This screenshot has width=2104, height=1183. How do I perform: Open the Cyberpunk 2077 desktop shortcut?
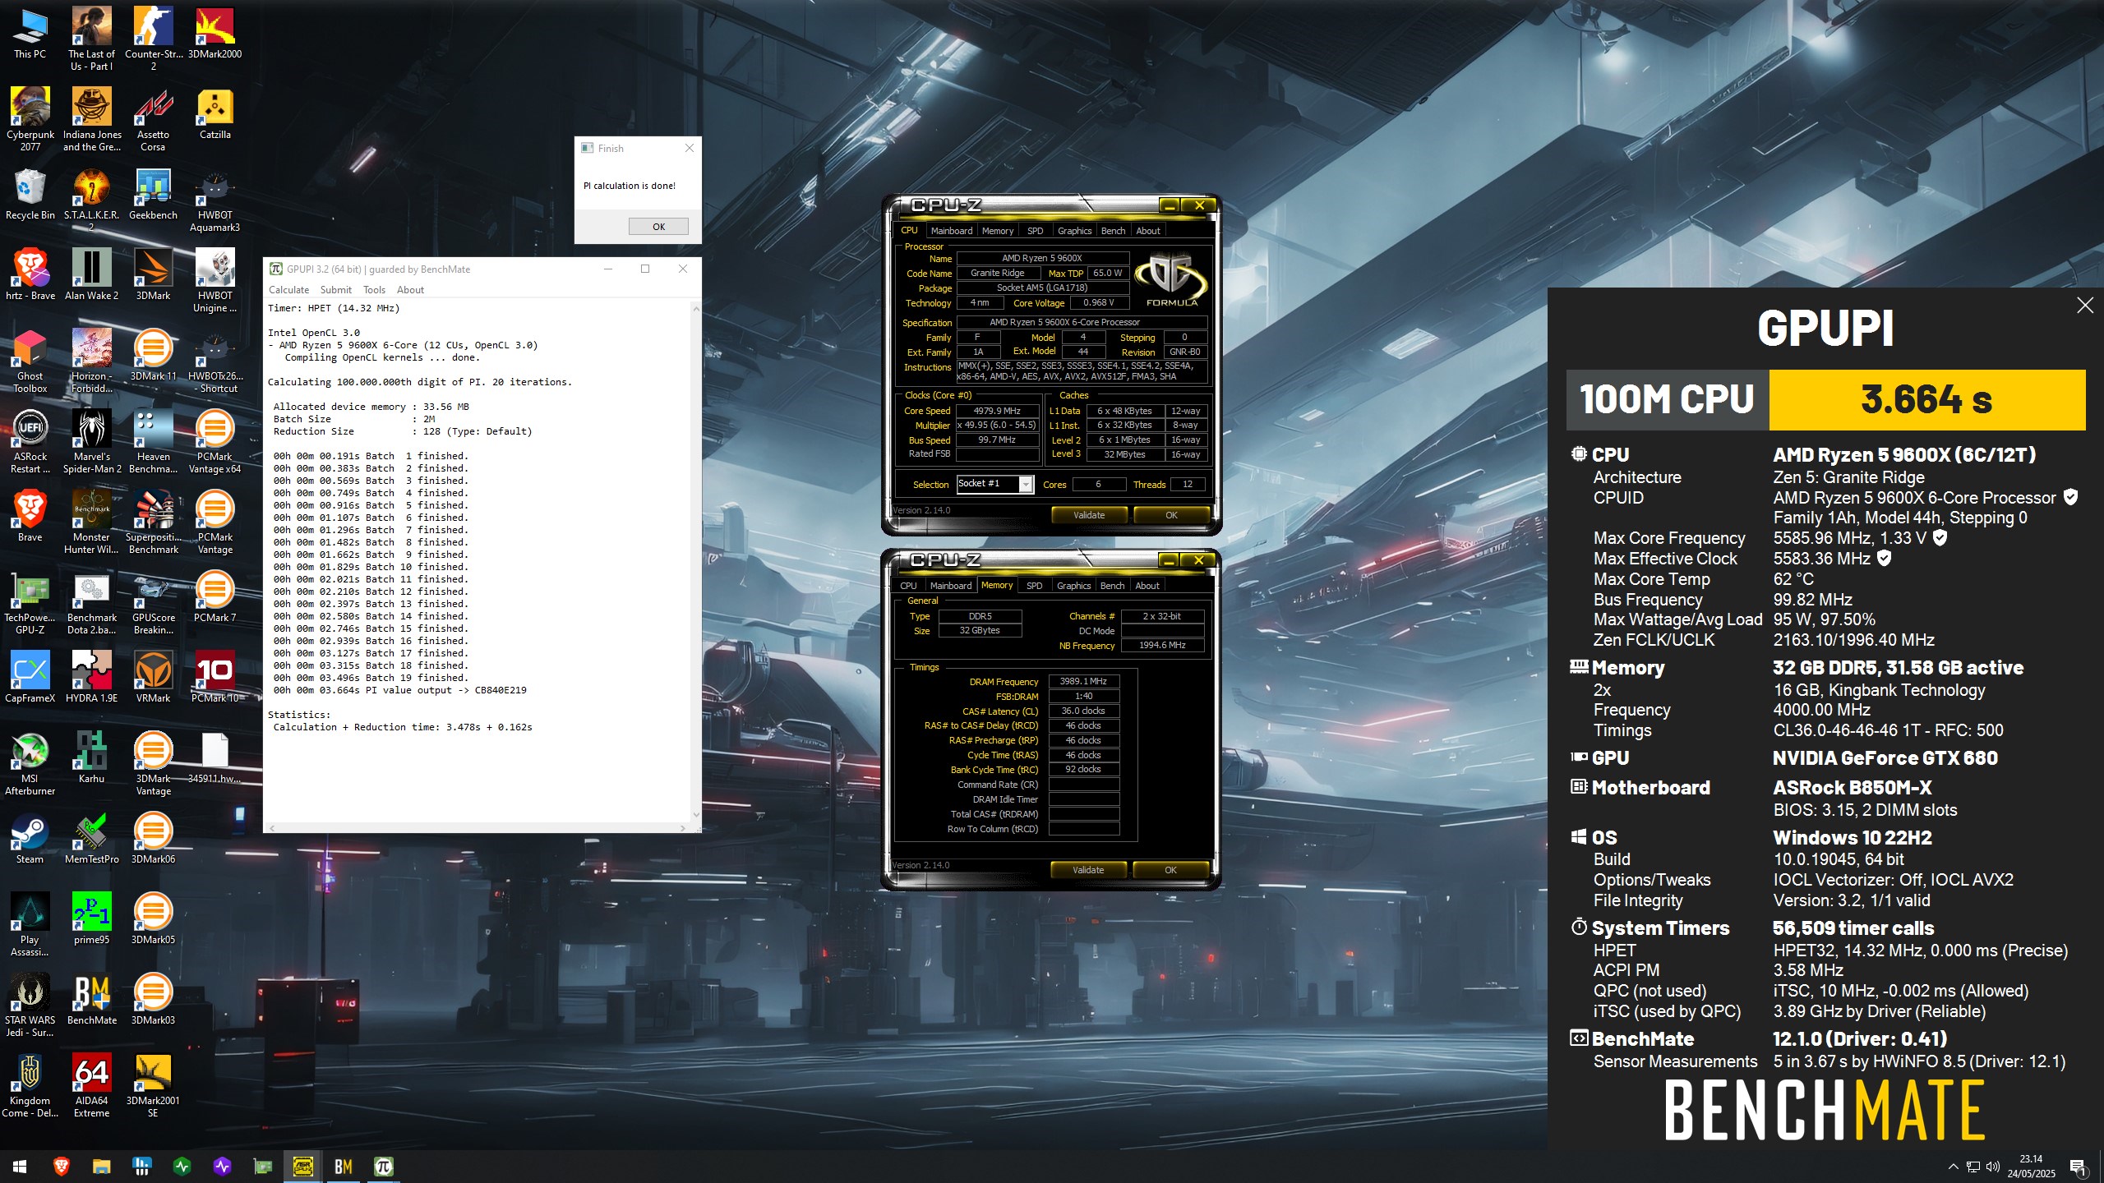30,119
